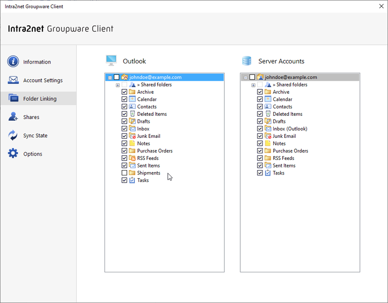The height and width of the screenshot is (303, 388).
Task: Click Outlook Inbox icon
Action: click(x=133, y=129)
